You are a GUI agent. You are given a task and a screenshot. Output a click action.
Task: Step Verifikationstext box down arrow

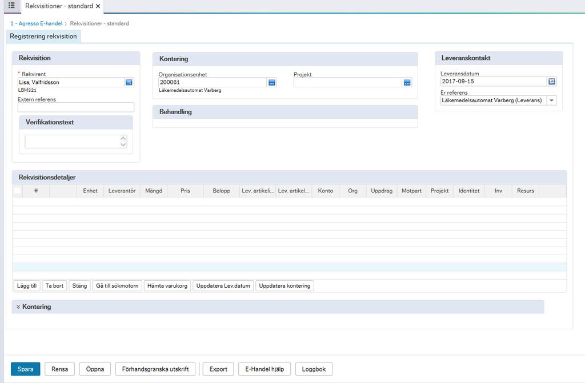click(123, 145)
